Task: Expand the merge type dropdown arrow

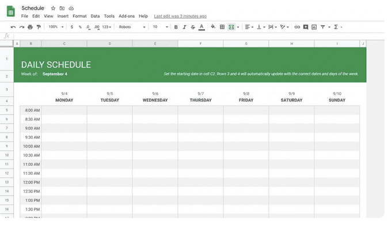Action: point(238,27)
